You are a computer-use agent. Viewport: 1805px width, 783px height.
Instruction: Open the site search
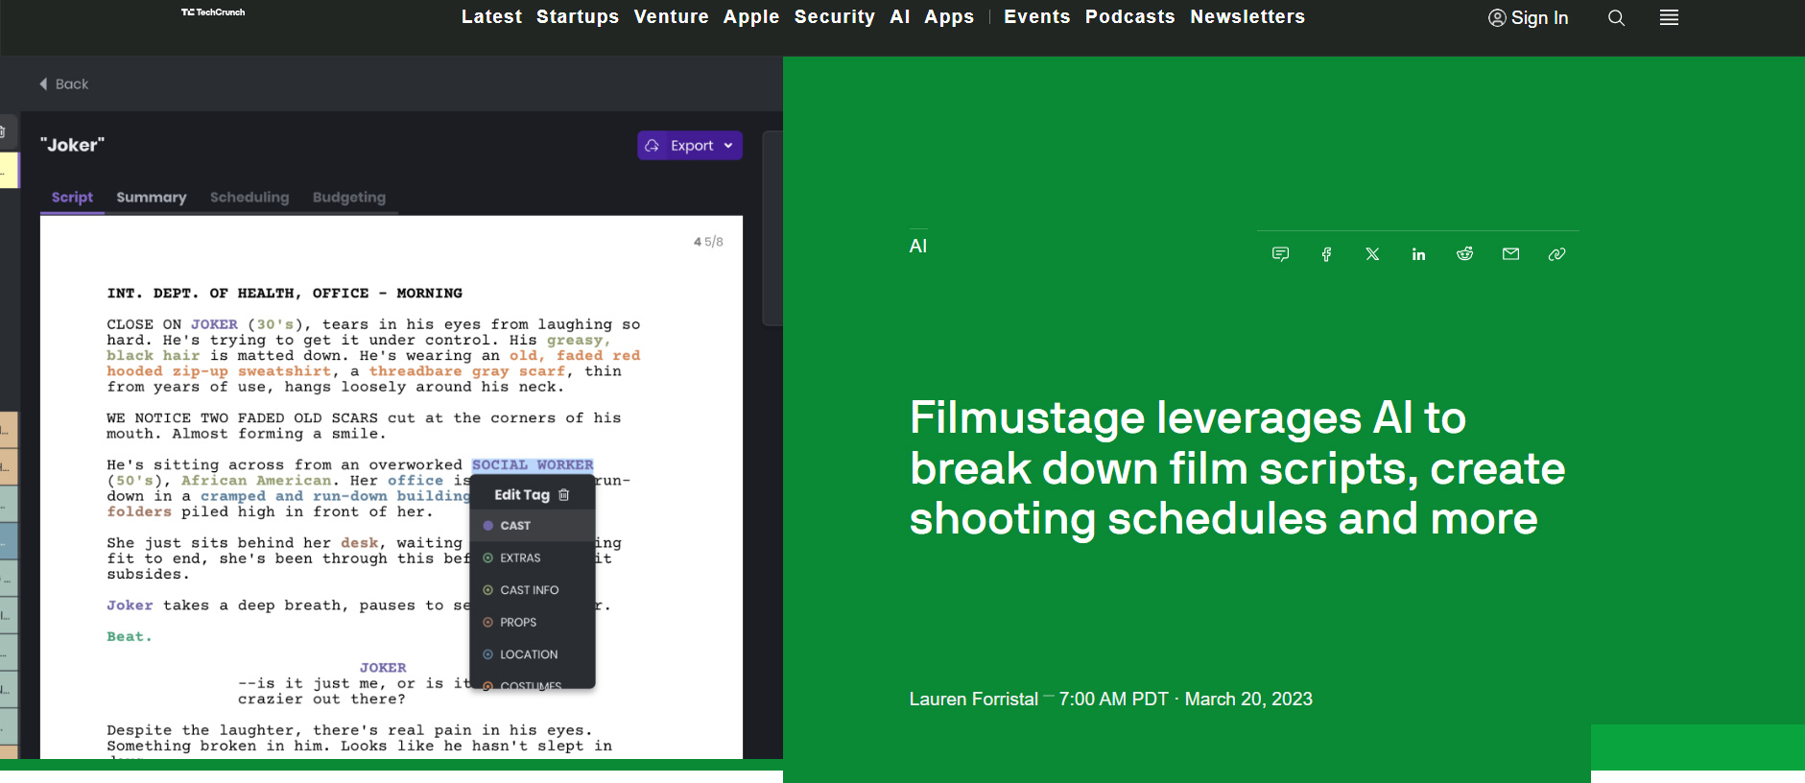tap(1616, 18)
